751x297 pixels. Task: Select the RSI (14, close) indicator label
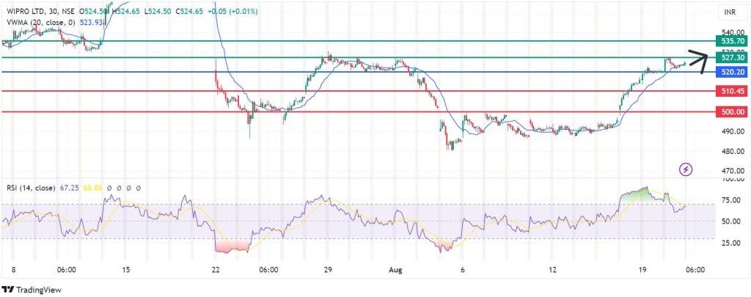point(31,188)
